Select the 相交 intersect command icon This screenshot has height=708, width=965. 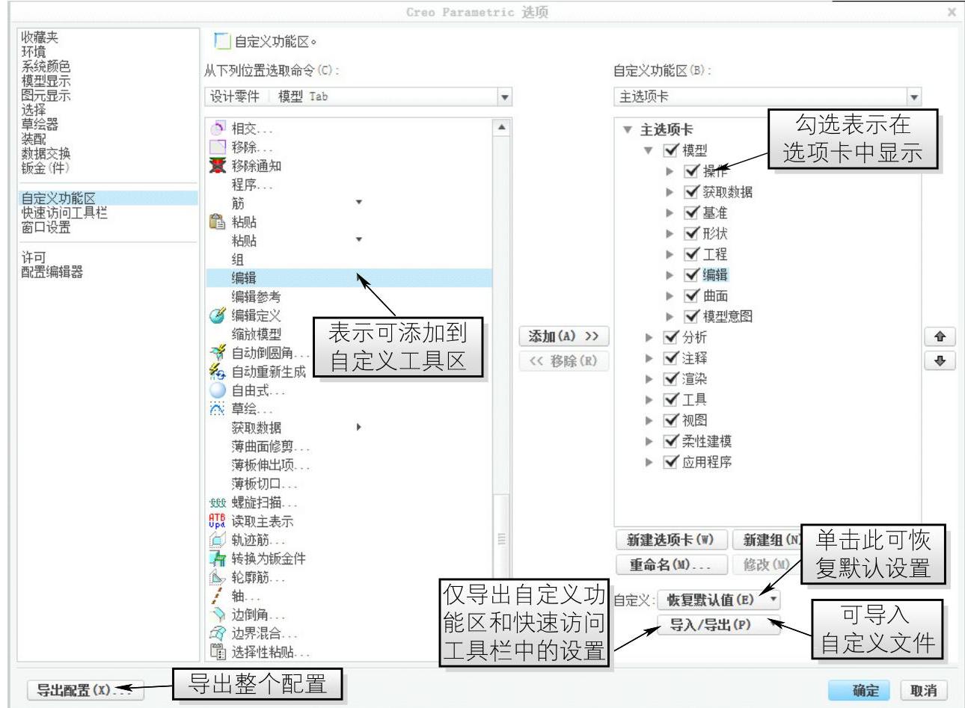217,129
